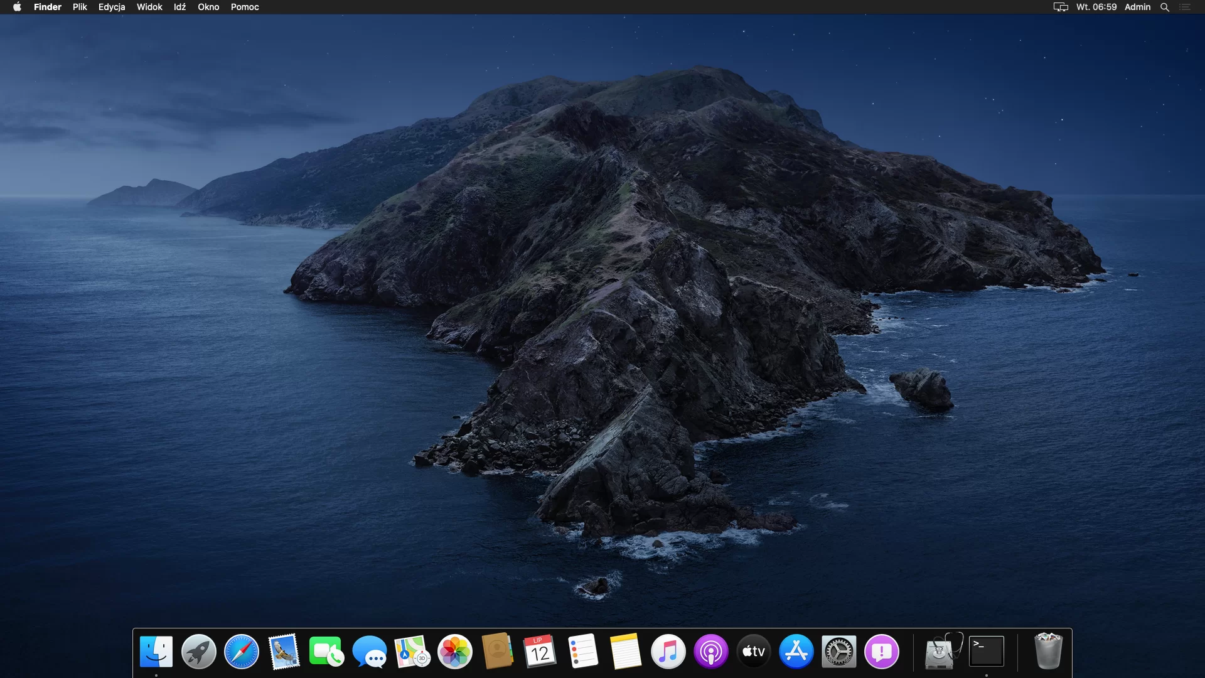Screen dimensions: 1205x678
Task: Open Notification Center list icon
Action: tap(1185, 7)
